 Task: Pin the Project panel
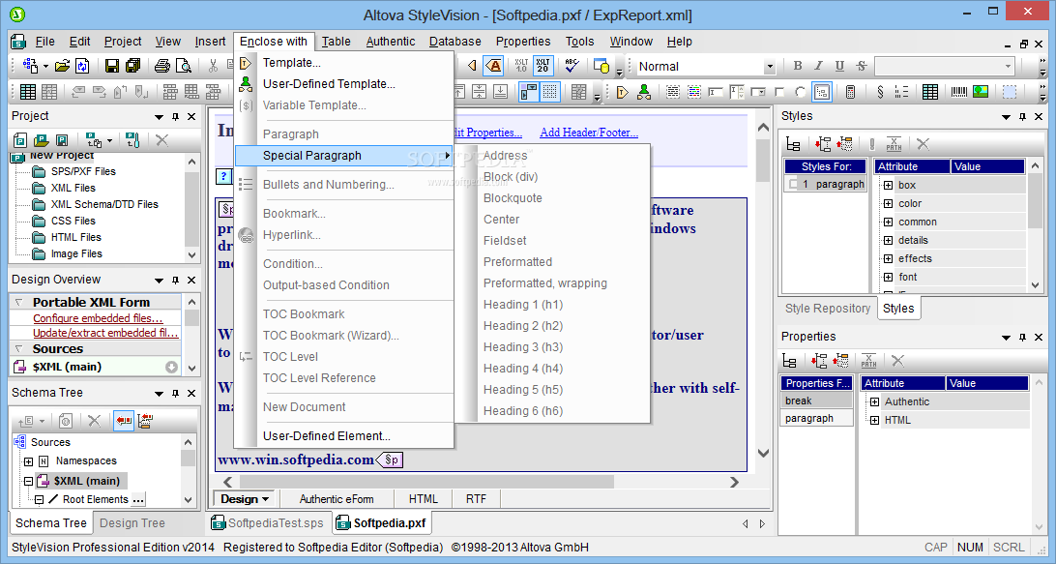click(175, 117)
